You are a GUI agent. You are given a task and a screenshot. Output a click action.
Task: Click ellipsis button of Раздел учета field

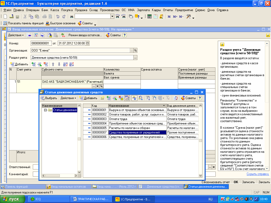(x=135, y=58)
